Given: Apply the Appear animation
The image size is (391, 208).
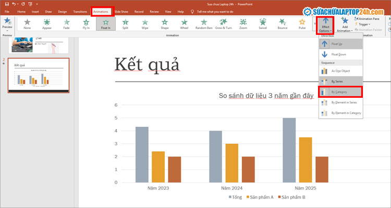Looking at the screenshot, I should tap(47, 24).
